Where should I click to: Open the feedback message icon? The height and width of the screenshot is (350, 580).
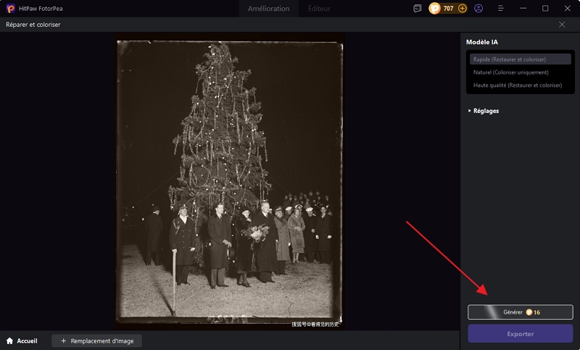pyautogui.click(x=418, y=8)
